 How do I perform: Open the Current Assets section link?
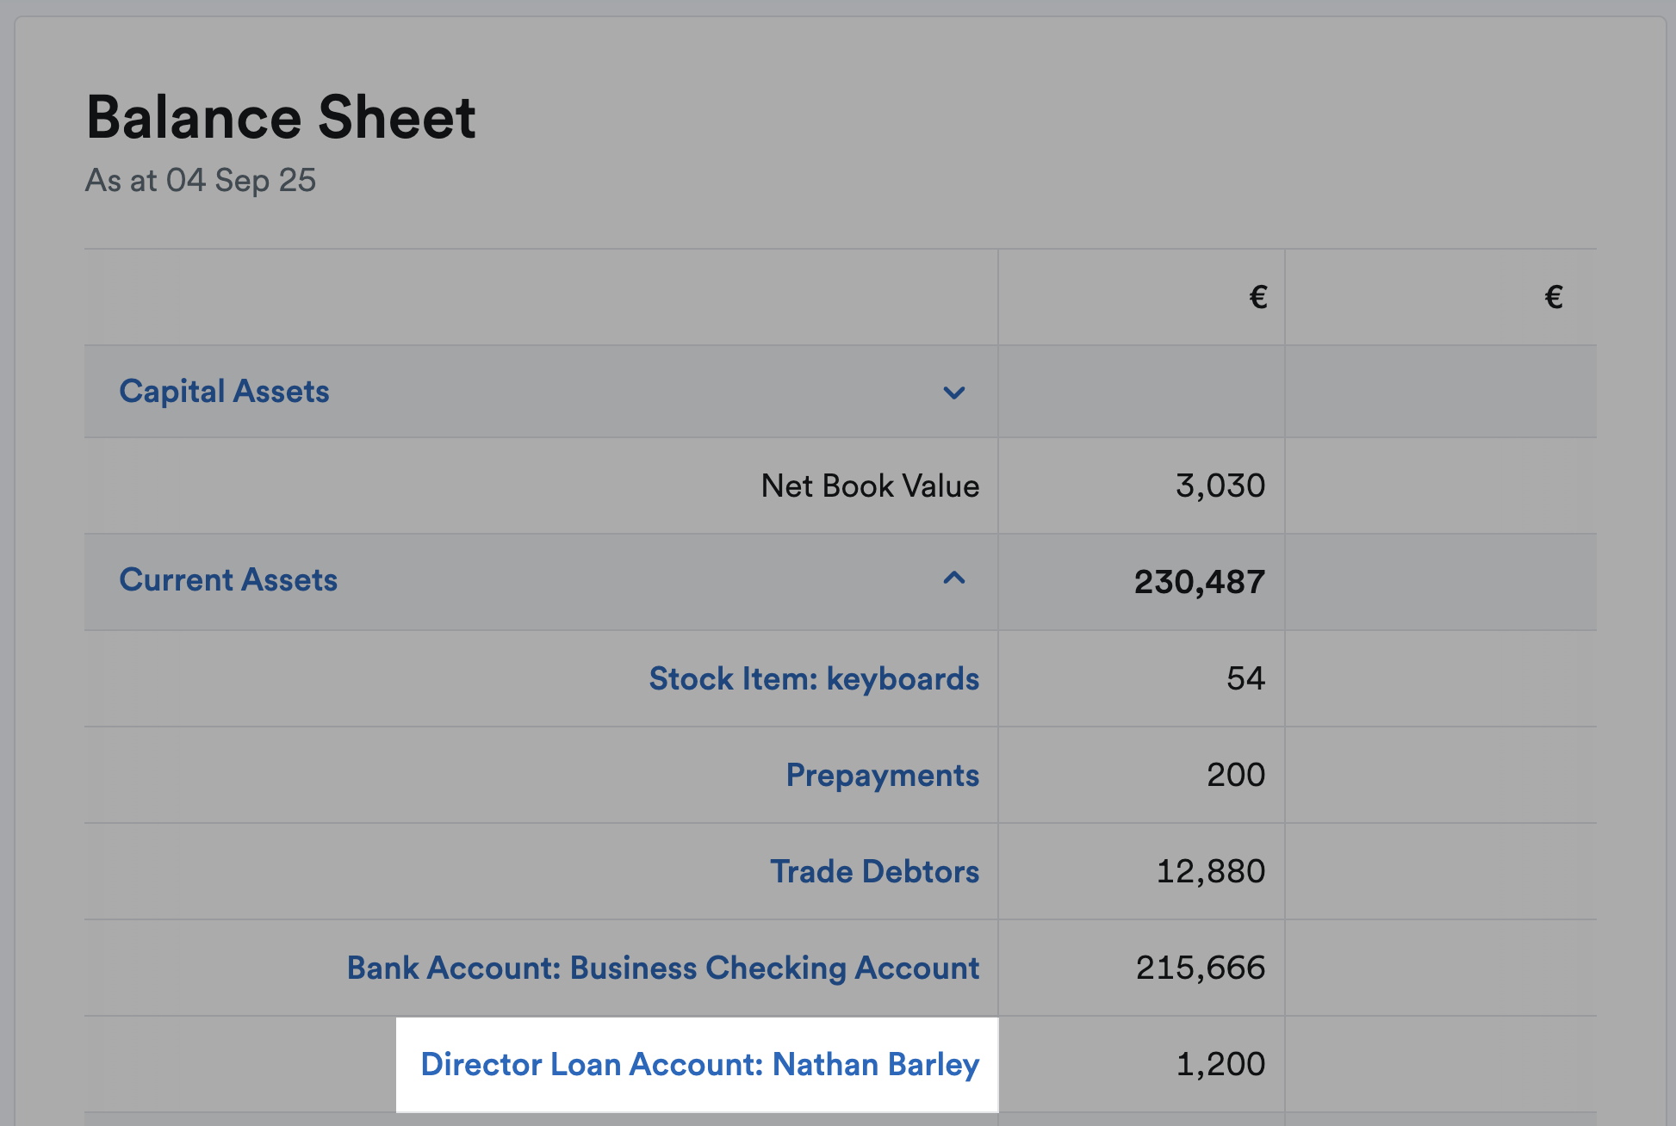[228, 580]
